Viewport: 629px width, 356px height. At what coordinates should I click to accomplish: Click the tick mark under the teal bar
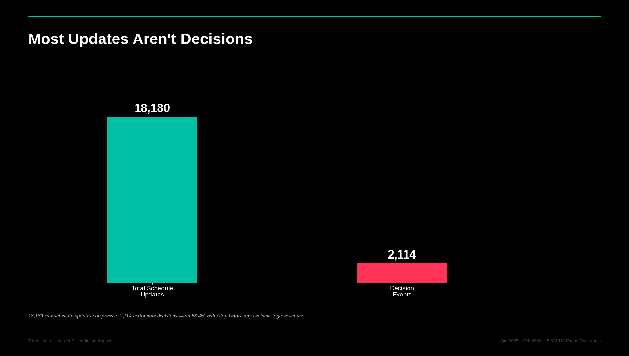152,284
